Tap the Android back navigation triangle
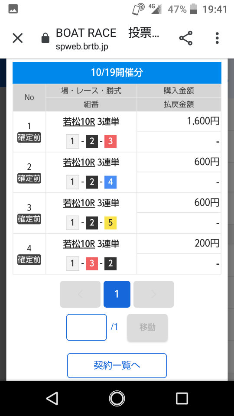Viewport: 234px width, 416px height. [x=52, y=399]
